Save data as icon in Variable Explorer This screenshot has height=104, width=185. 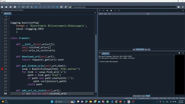coord(107,10)
